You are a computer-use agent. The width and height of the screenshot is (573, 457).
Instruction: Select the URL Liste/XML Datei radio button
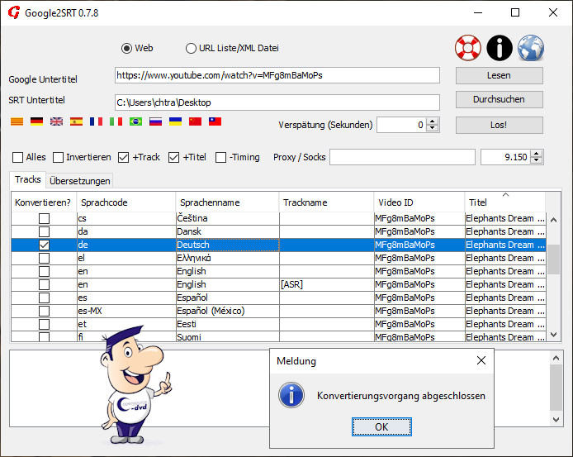coord(192,48)
